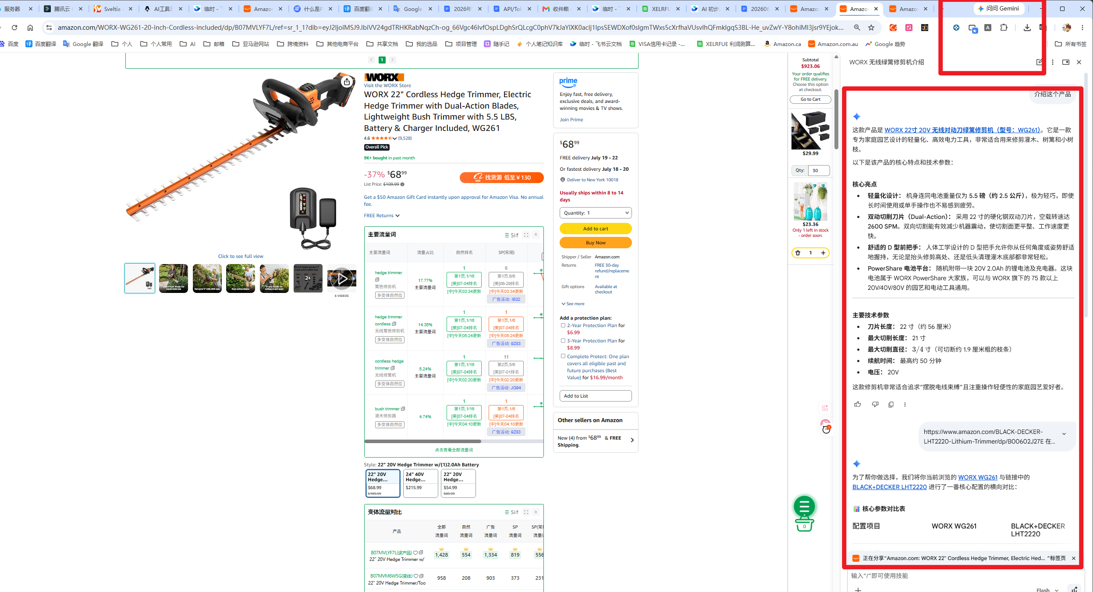1093x592 pixels.
Task: Select the 24" 40V Hedge $215.99 style
Action: tap(420, 483)
